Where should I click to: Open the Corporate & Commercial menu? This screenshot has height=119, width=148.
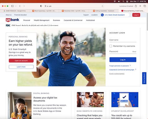pyautogui.click(x=73, y=20)
